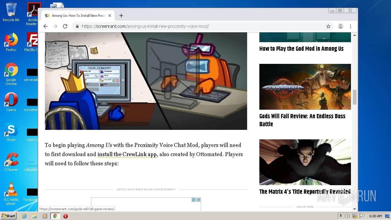The image size is (391, 220).
Task: Reload the Screen Rant page
Action: pos(65,26)
